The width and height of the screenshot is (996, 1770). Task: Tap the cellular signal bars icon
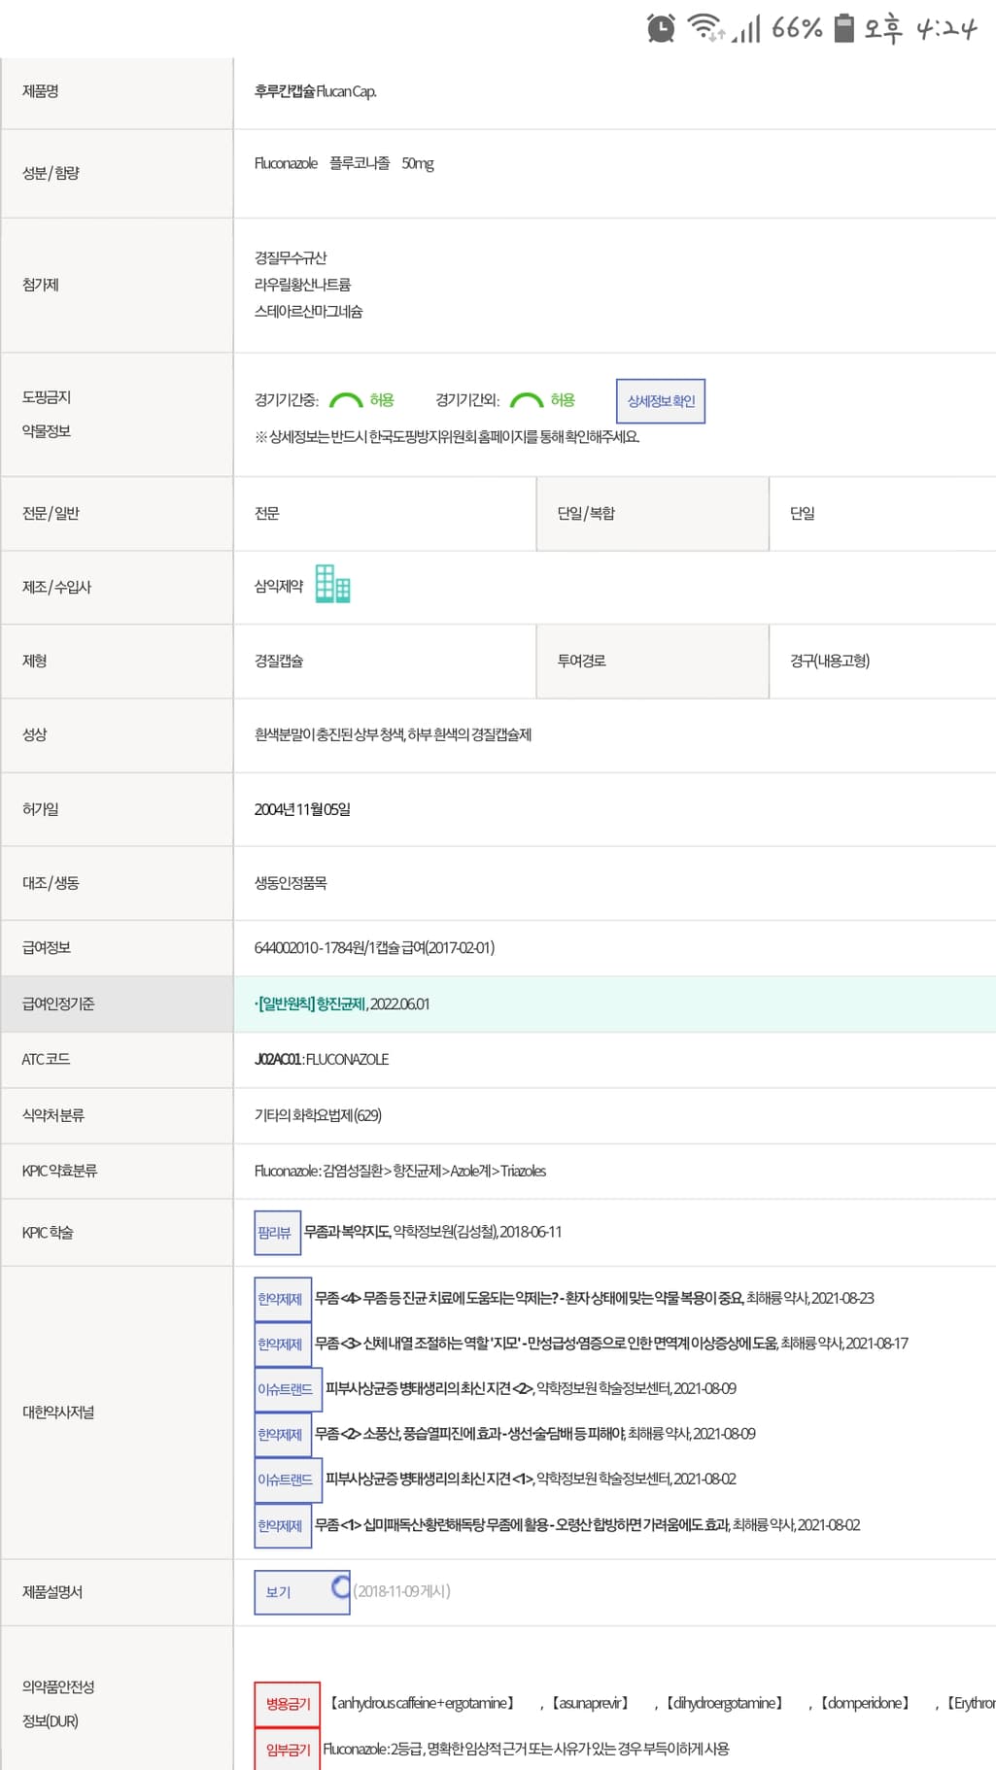click(746, 28)
